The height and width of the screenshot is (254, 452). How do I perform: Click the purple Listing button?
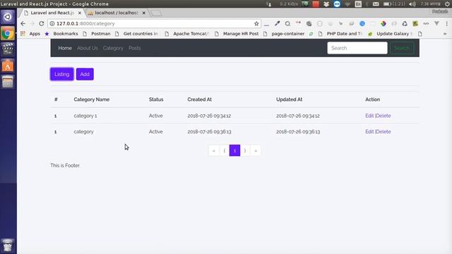62,74
